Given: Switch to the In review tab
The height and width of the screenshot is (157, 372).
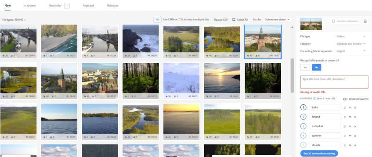Looking at the screenshot, I should pyautogui.click(x=30, y=5).
